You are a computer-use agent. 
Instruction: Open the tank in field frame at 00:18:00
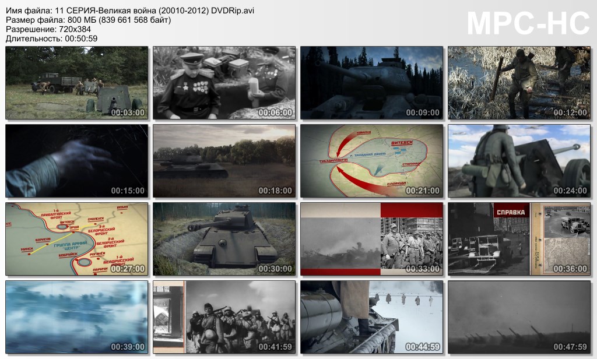point(224,161)
